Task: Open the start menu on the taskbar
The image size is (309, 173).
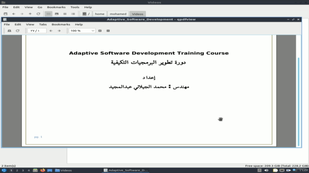Action: coord(4,170)
